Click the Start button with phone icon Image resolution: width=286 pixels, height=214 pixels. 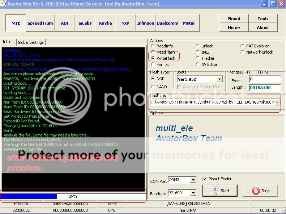pyautogui.click(x=220, y=190)
